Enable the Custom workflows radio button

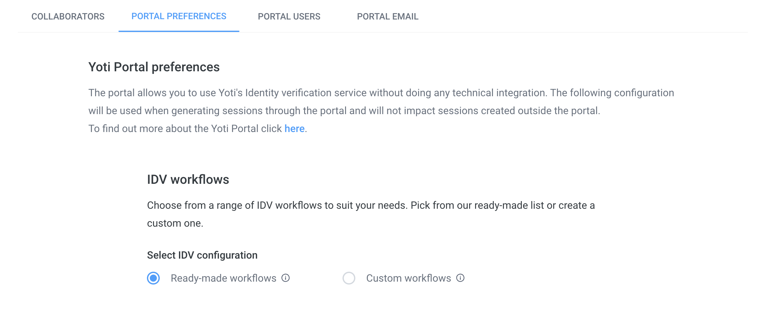(349, 278)
